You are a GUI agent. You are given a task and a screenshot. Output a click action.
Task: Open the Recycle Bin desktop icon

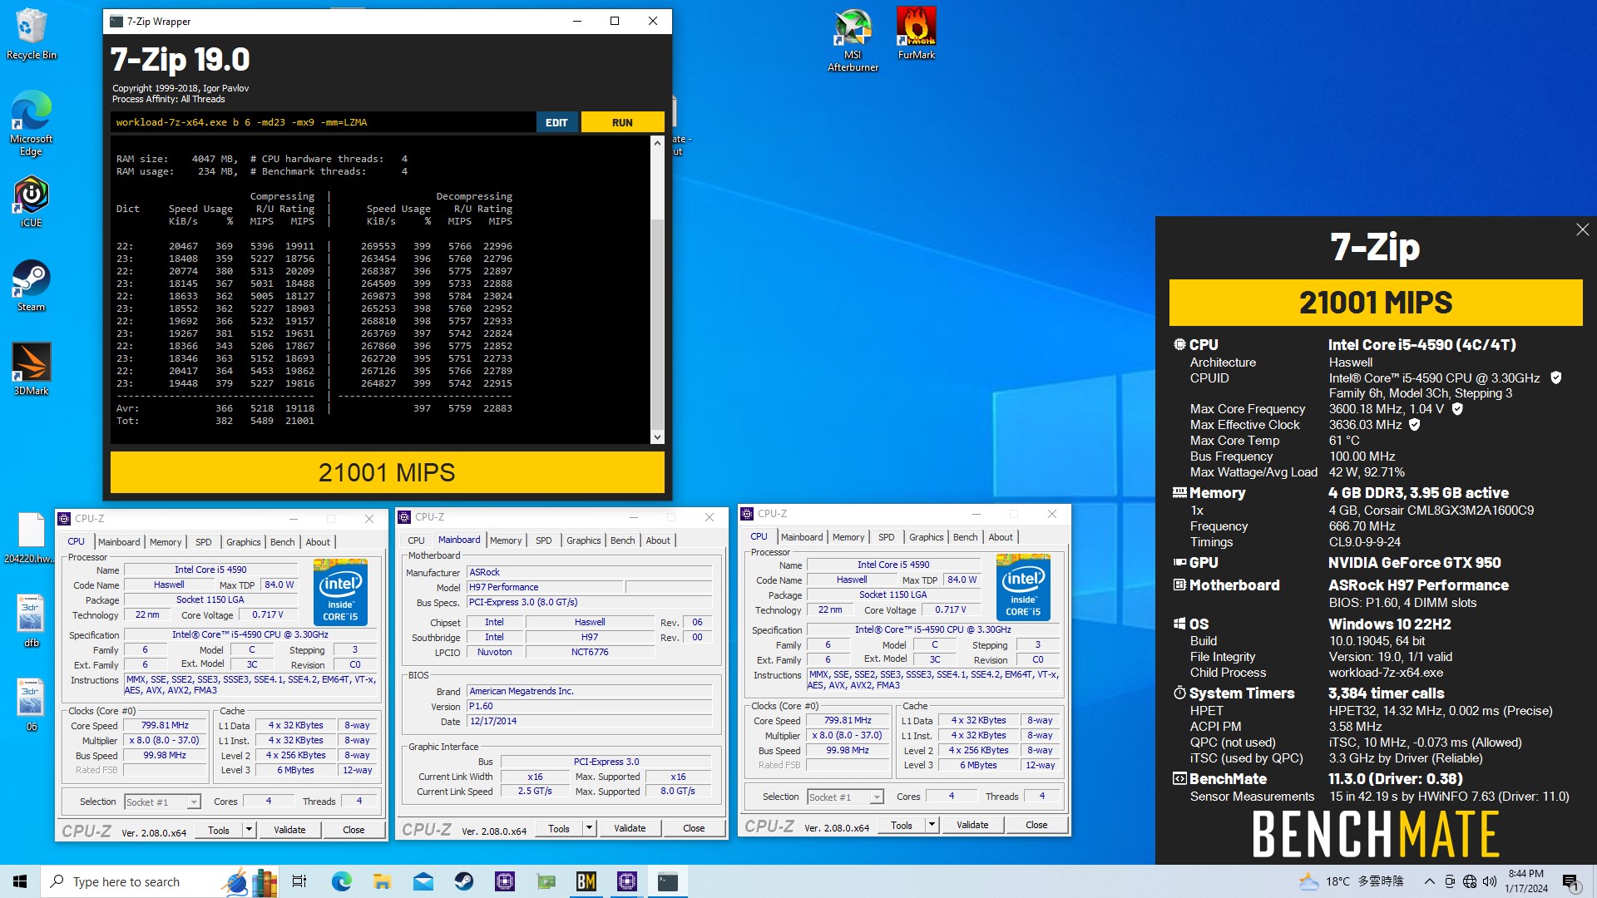coord(31,34)
